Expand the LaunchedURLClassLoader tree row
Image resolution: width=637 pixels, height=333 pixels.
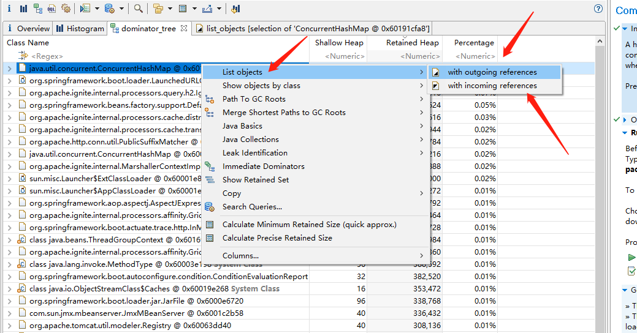(x=9, y=81)
